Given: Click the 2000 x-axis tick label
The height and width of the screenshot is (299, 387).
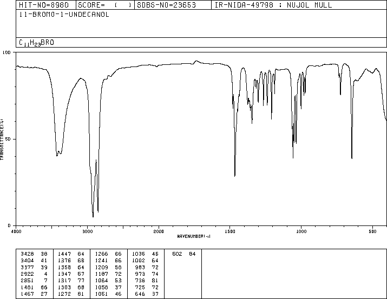Looking at the screenshot, I should point(159,231).
